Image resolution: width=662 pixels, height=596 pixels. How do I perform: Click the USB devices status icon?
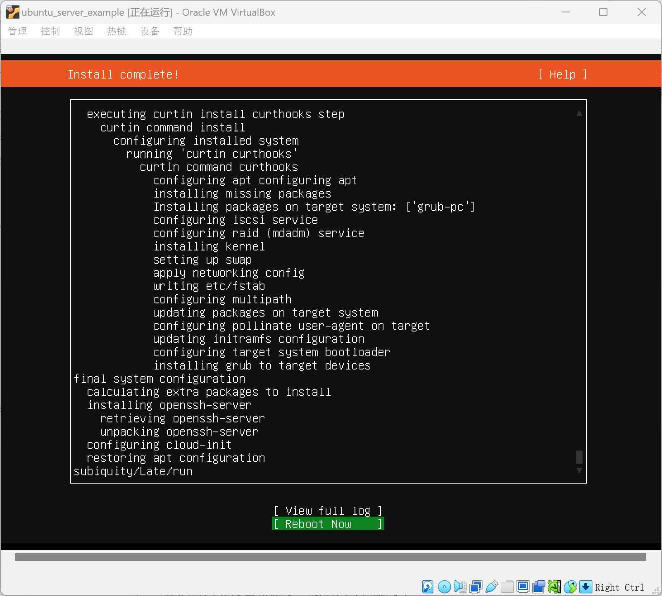[491, 587]
